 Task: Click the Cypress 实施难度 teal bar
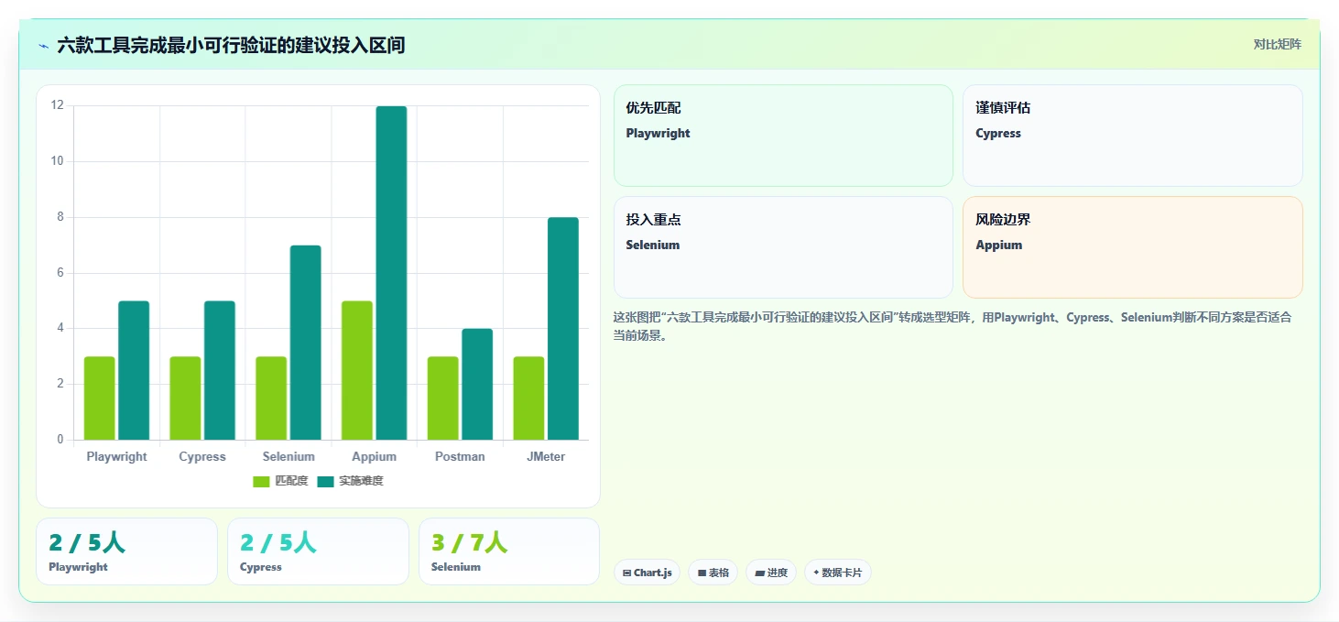(220, 370)
